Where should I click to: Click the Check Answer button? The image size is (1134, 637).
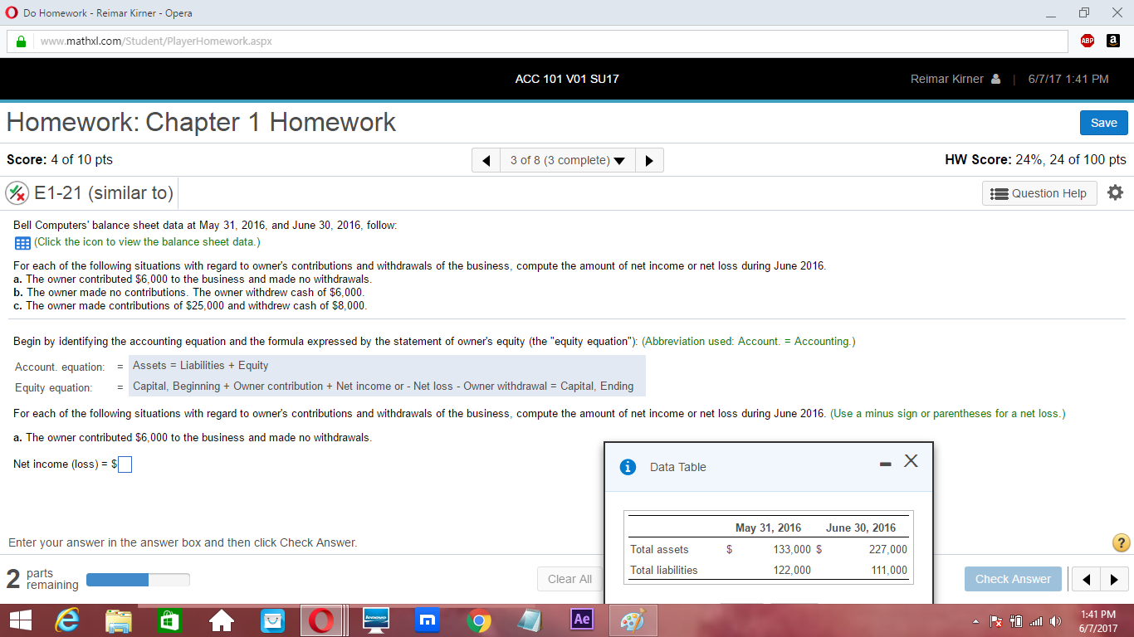1013,579
